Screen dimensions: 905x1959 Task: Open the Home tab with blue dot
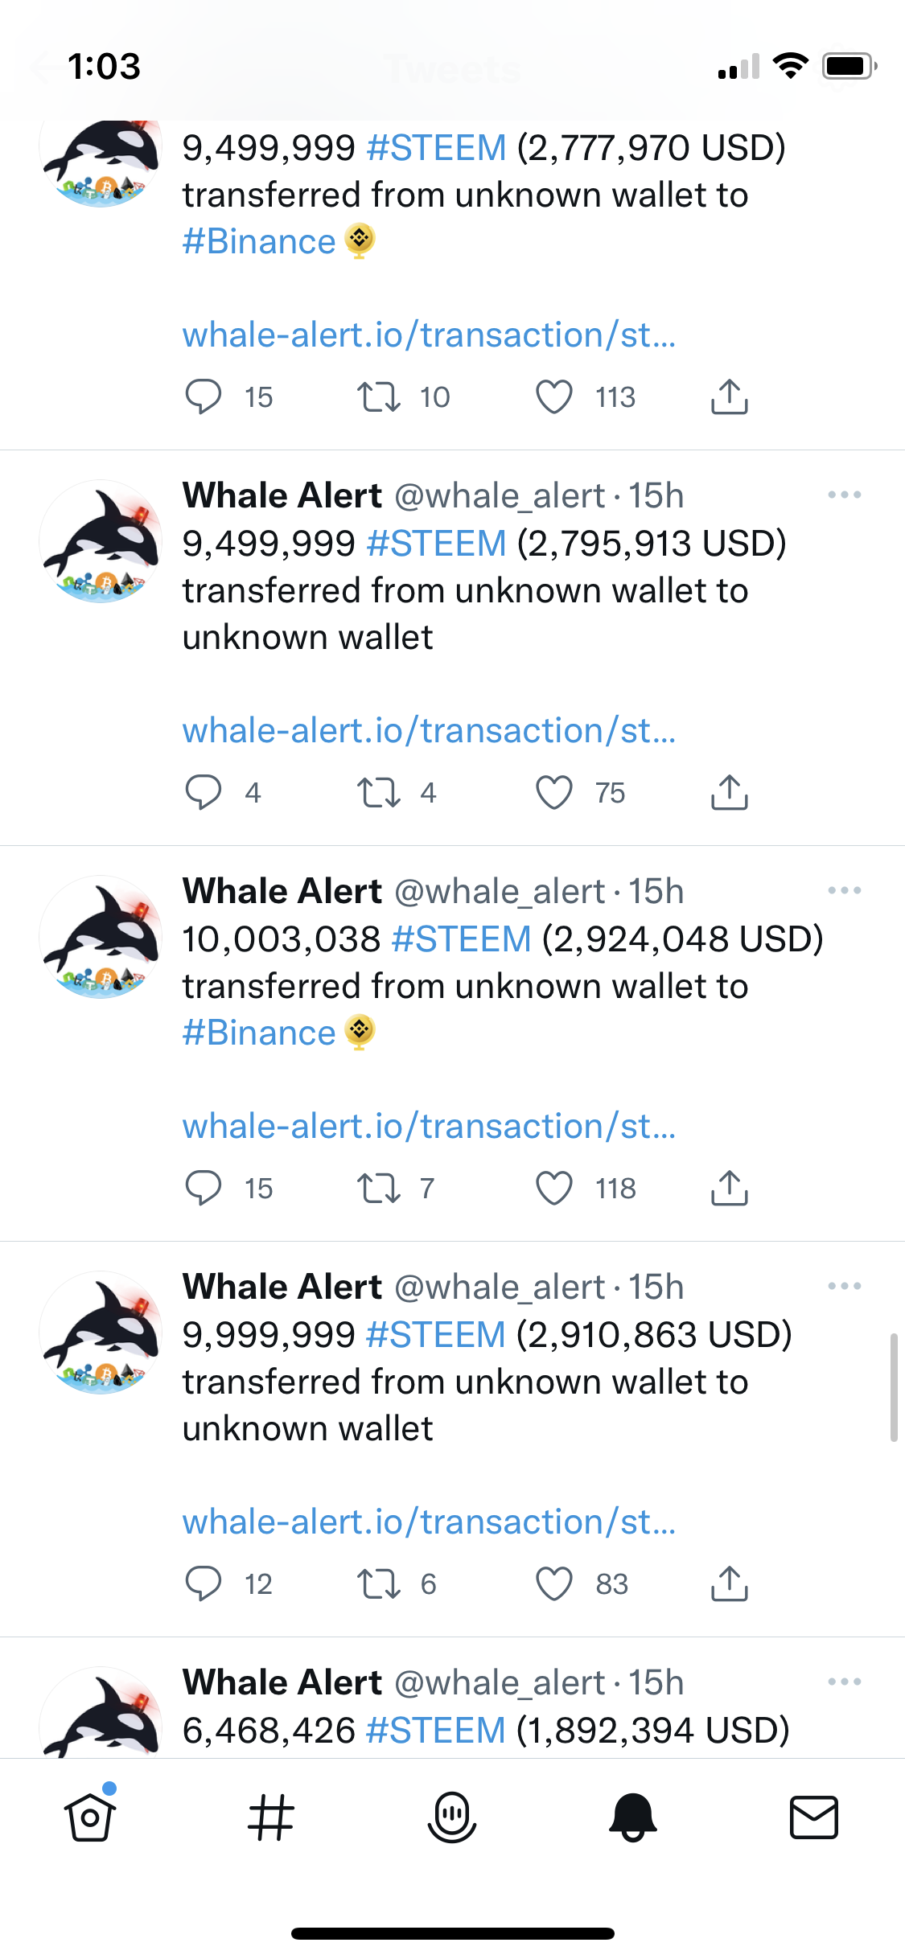click(90, 1815)
